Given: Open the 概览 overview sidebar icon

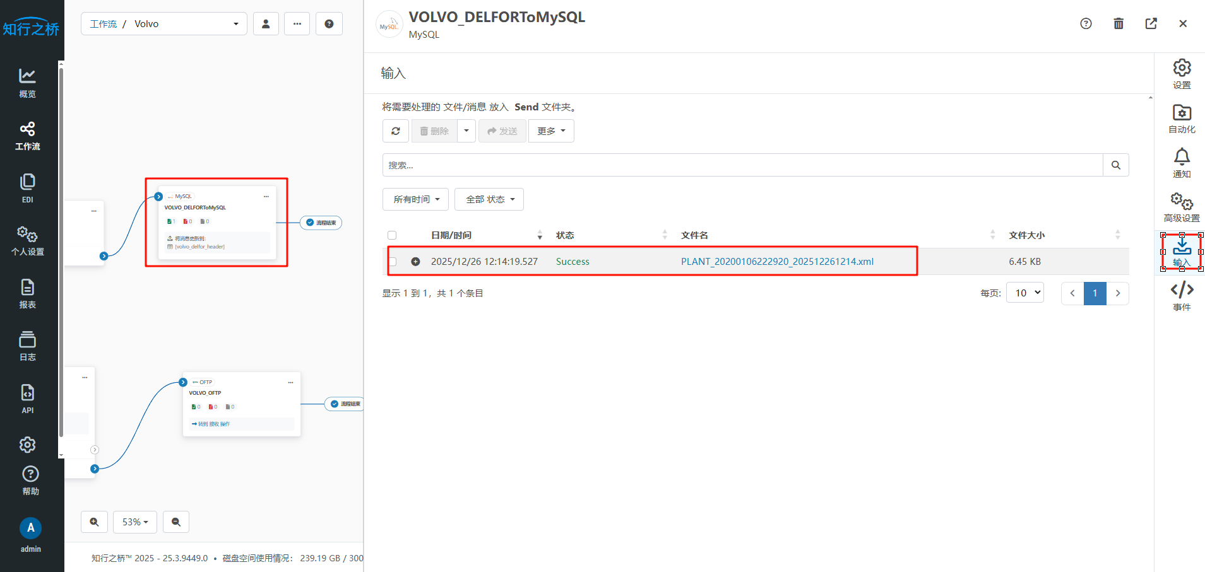Looking at the screenshot, I should tap(27, 83).
